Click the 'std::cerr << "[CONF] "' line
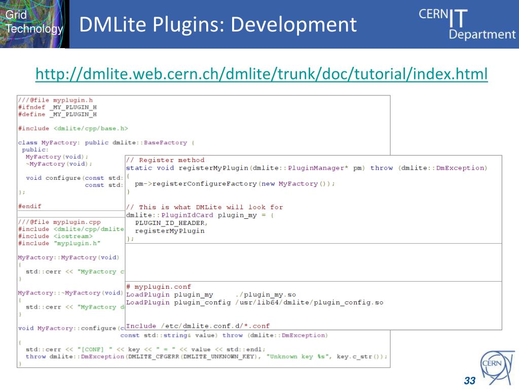The width and height of the screenshot is (519, 389). tap(145, 349)
